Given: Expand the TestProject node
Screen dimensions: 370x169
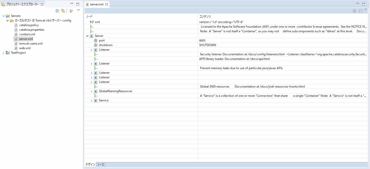Looking at the screenshot, I should [x=3, y=53].
